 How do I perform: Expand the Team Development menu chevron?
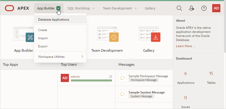tap(136, 8)
